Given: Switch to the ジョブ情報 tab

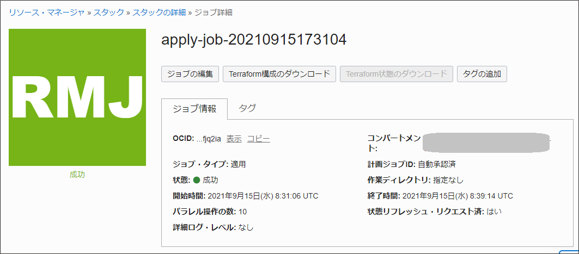Looking at the screenshot, I should [194, 108].
